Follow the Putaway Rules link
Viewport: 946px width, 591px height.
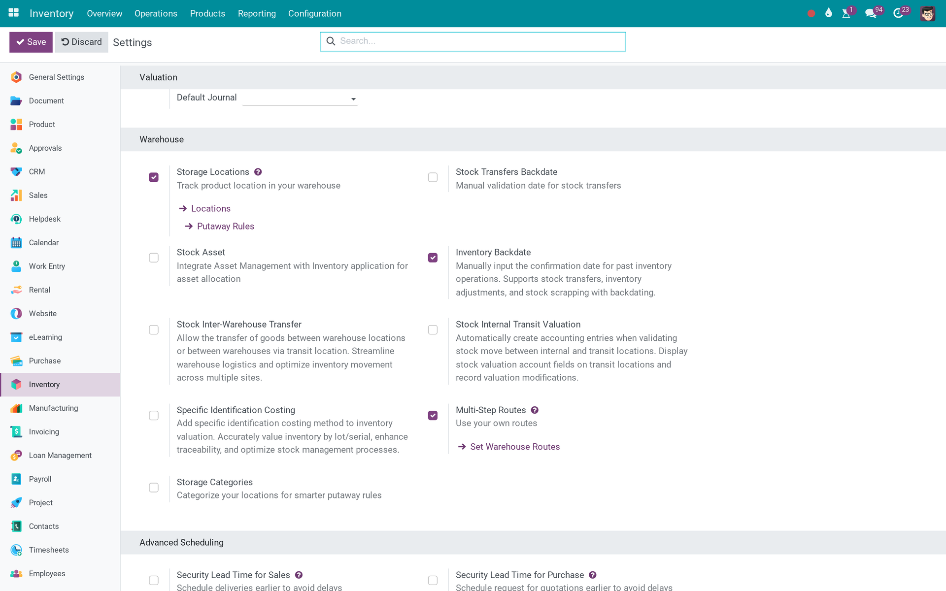220,227
